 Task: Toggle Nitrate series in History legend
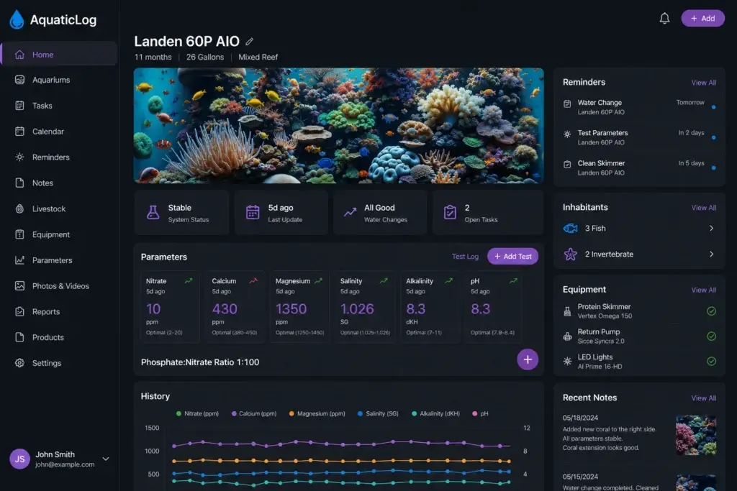[197, 413]
